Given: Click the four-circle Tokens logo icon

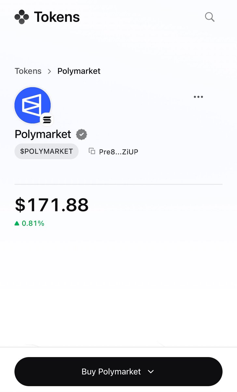Looking at the screenshot, I should (22, 17).
